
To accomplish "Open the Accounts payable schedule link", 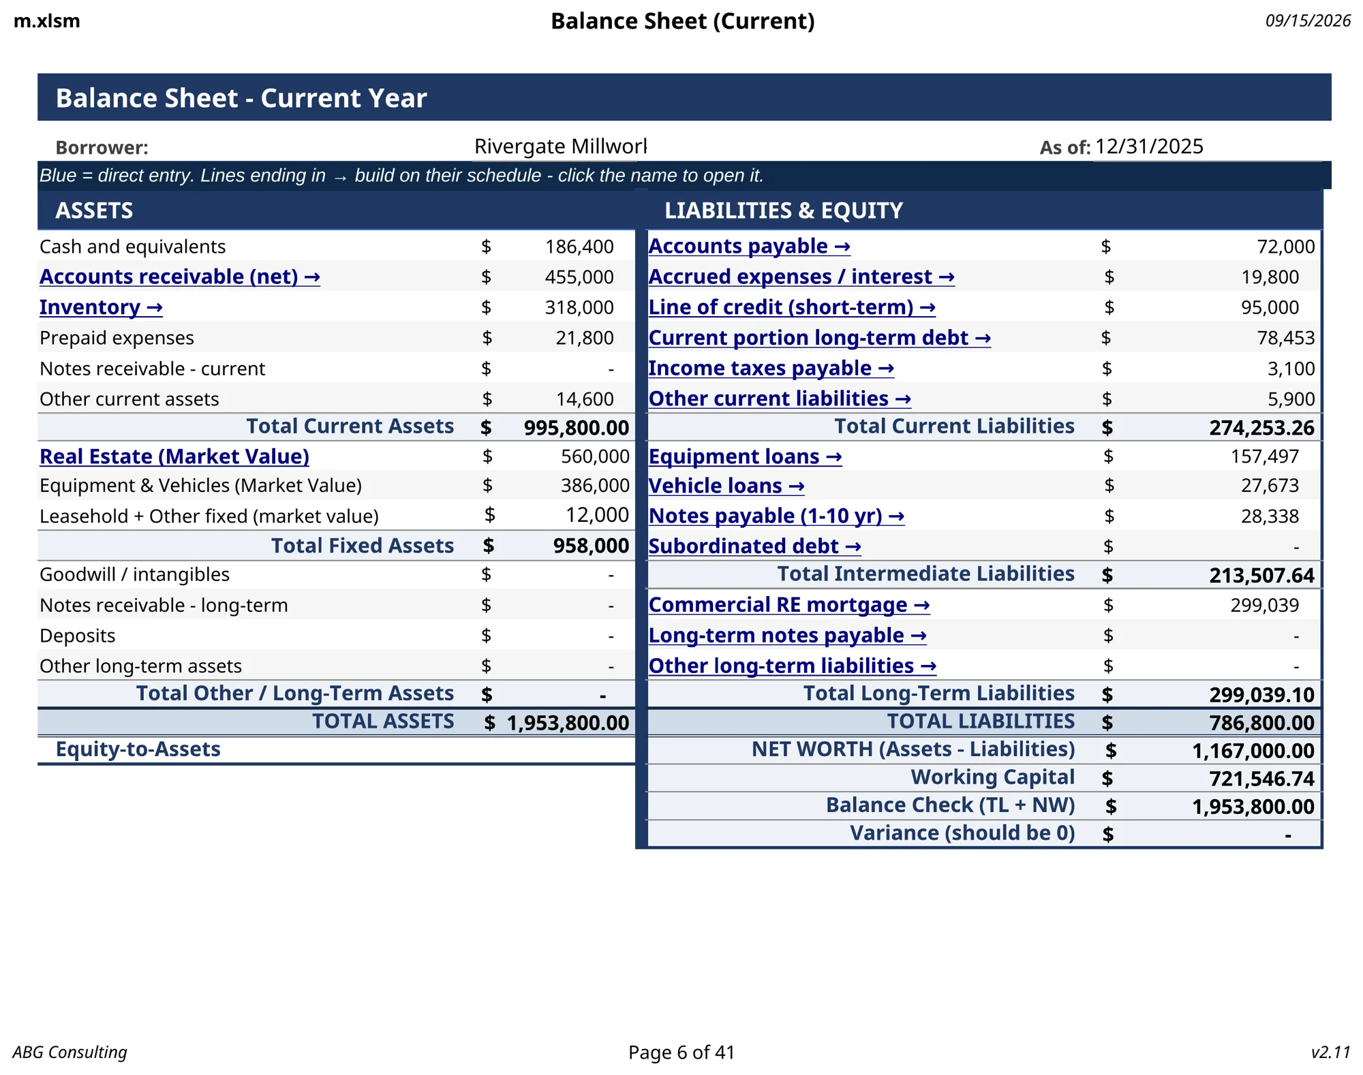I will point(749,246).
